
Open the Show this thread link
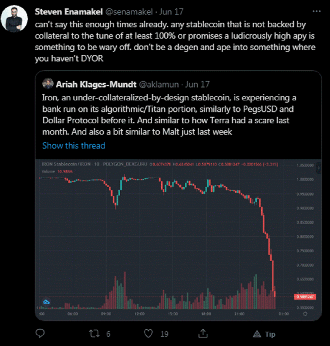(x=74, y=145)
